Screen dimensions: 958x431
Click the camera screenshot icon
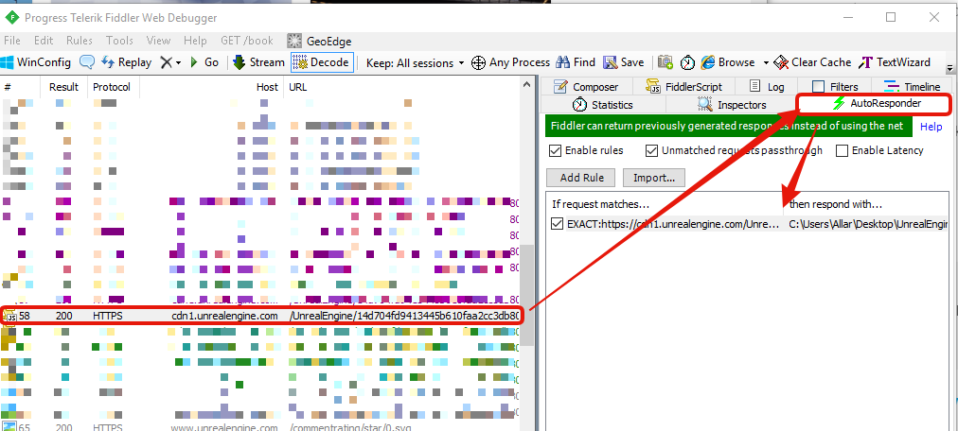[x=665, y=62]
